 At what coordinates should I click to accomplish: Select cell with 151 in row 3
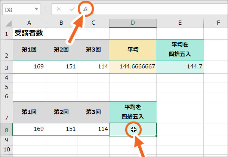pos(61,67)
